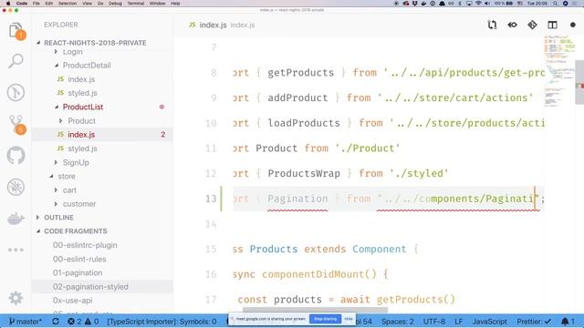Click TypeScript Importer Symbols status item
Viewport: 584px width, 328px height.
coord(162,322)
